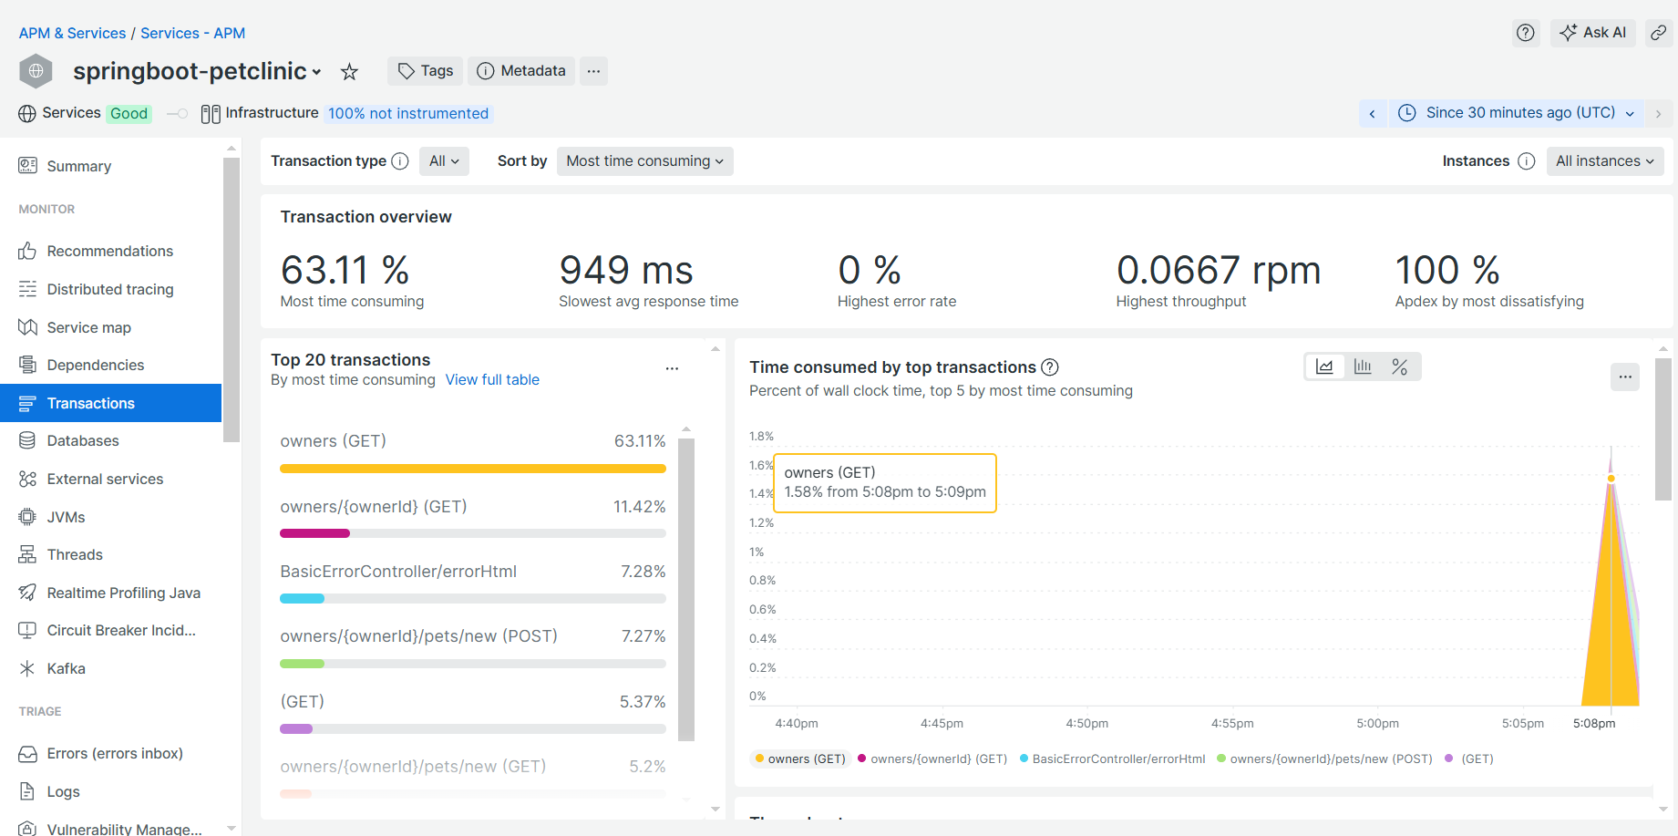The height and width of the screenshot is (836, 1678).
Task: Open the All instances dropdown
Action: point(1604,161)
